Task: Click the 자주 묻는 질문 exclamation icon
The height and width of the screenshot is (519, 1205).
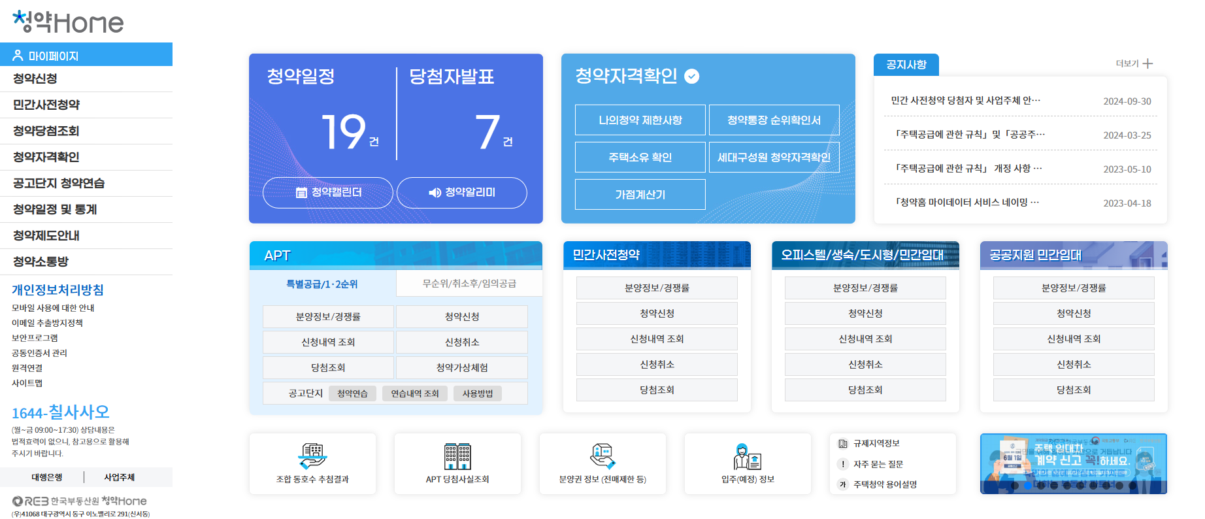Action: coord(843,464)
